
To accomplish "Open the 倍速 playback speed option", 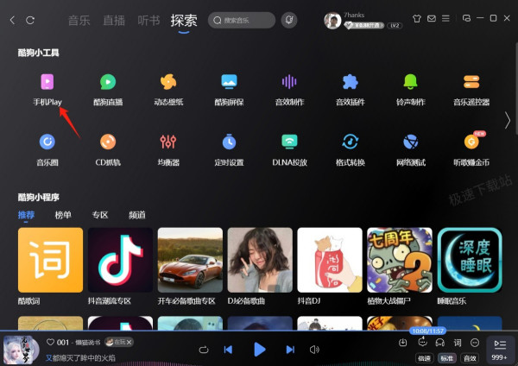I will (x=424, y=358).
